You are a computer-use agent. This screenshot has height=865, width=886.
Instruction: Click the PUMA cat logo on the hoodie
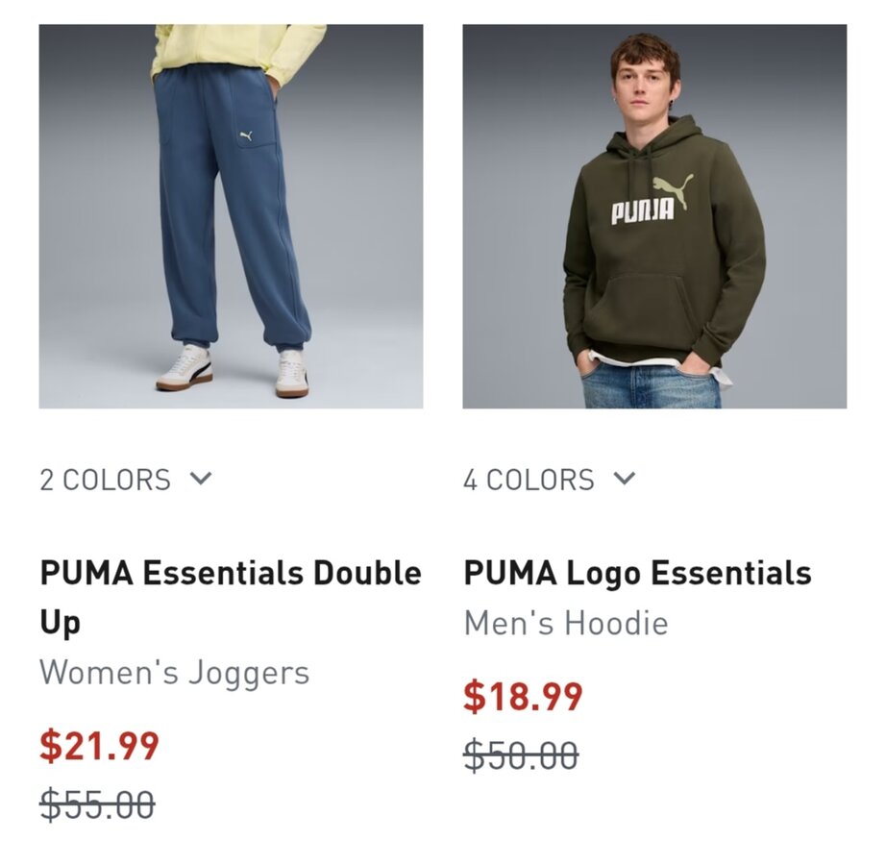pyautogui.click(x=673, y=191)
